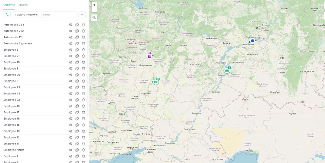This screenshot has height=163, width=325.
Task: Open settings for Automobile 333
Action: pyautogui.click(x=71, y=25)
